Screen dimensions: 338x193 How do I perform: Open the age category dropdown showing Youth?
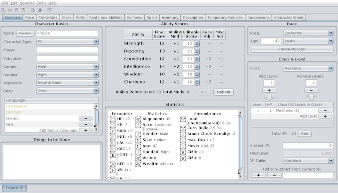[x=308, y=41]
